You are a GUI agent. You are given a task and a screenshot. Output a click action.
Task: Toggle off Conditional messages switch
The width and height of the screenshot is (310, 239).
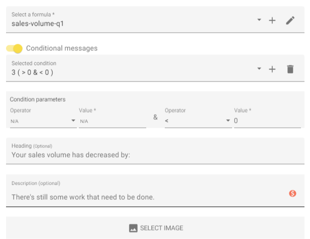tap(14, 48)
